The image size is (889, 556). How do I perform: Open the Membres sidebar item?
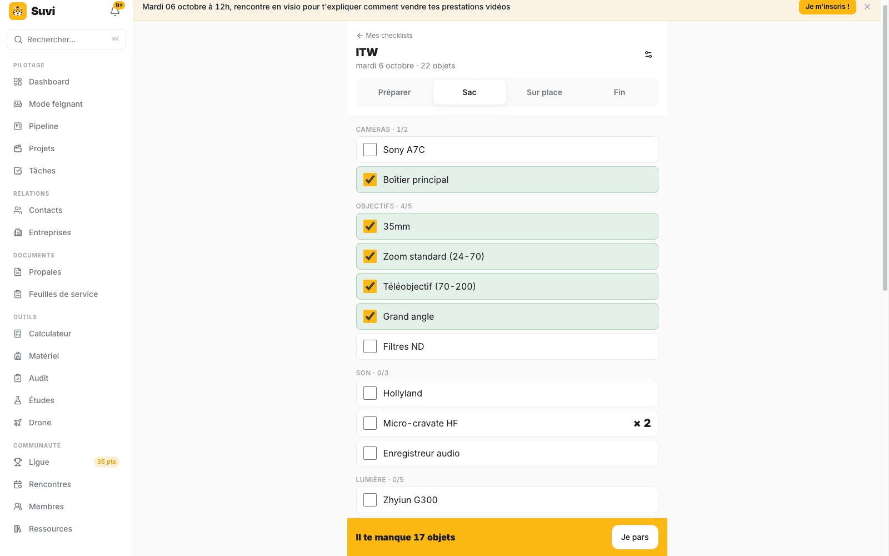pos(67,507)
